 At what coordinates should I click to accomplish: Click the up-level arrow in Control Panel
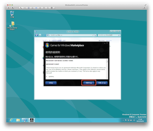point(45,35)
